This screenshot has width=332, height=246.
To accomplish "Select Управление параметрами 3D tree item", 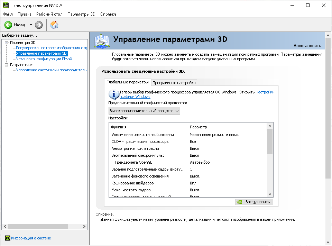I will tap(41, 53).
